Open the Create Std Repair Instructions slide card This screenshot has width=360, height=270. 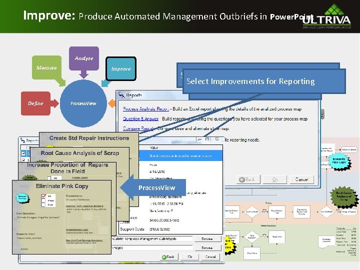coord(89,138)
